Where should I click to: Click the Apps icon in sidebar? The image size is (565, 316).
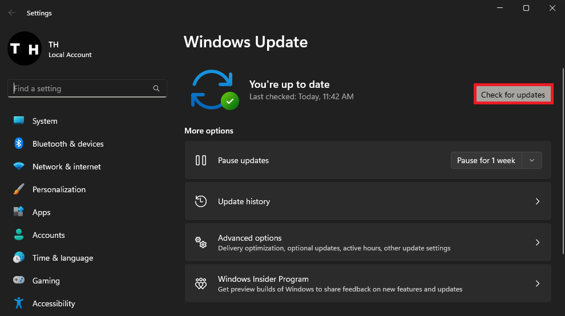(19, 212)
